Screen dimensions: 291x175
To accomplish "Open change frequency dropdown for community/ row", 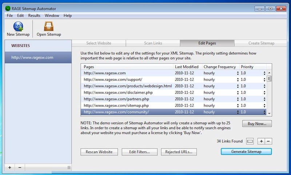I will tap(238, 112).
